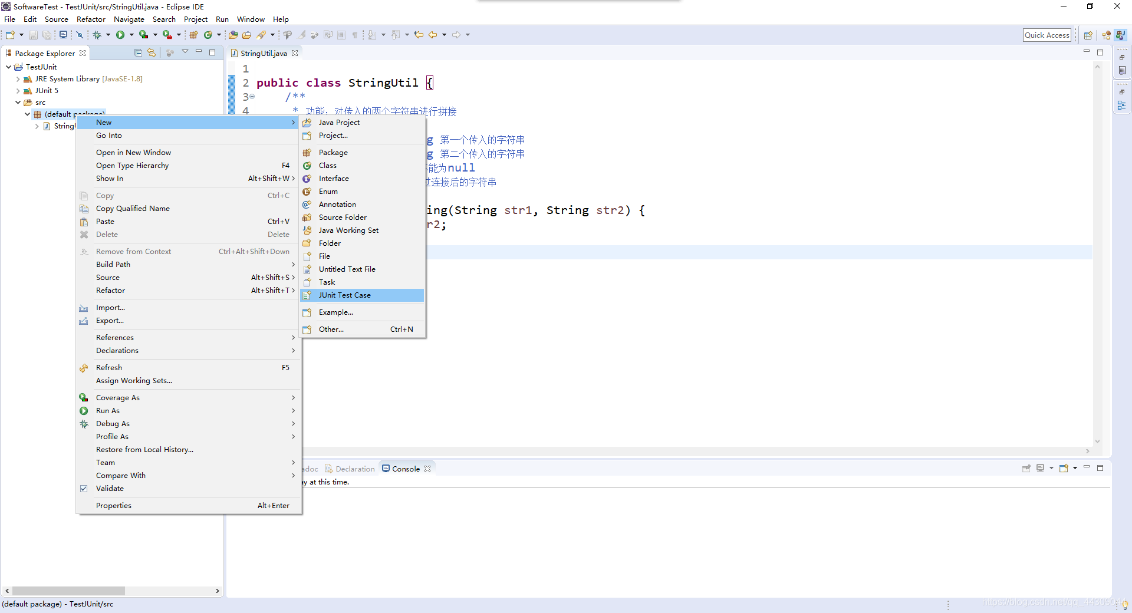Toggle the scissors selection toolbar icon
This screenshot has height=613, width=1132.
click(80, 35)
